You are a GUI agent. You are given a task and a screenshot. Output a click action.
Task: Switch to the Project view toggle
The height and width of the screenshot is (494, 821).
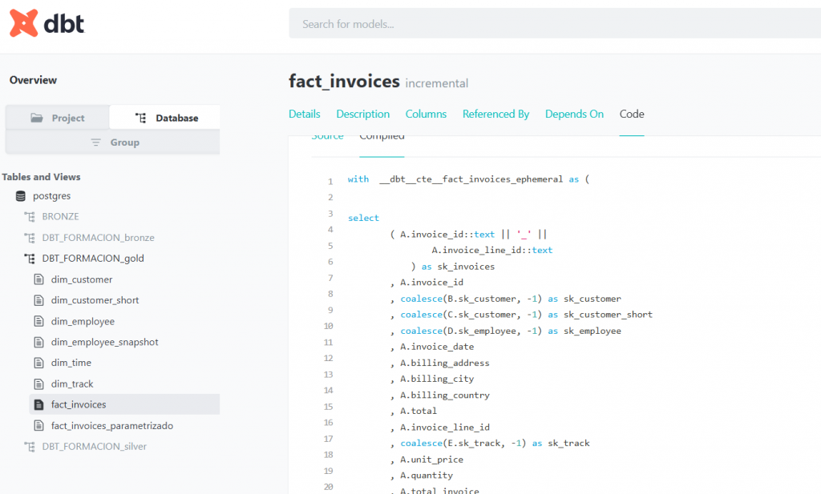[58, 118]
